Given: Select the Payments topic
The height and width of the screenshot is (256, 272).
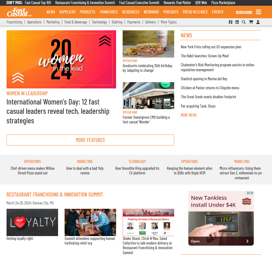Looking at the screenshot, I should coord(134,22).
